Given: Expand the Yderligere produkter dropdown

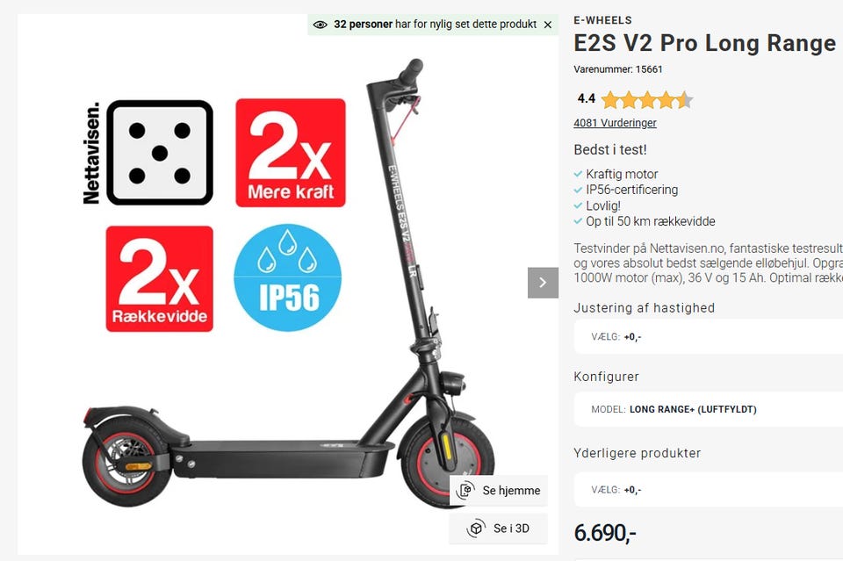Looking at the screenshot, I should (708, 490).
